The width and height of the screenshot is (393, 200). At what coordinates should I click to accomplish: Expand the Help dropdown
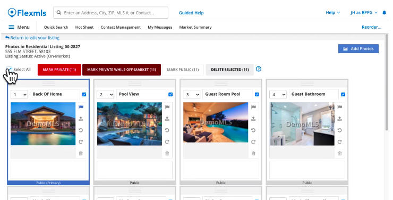click(332, 13)
